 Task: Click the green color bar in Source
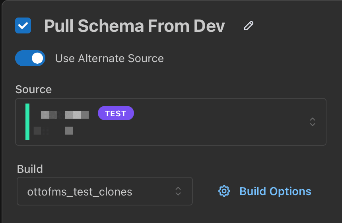click(27, 122)
